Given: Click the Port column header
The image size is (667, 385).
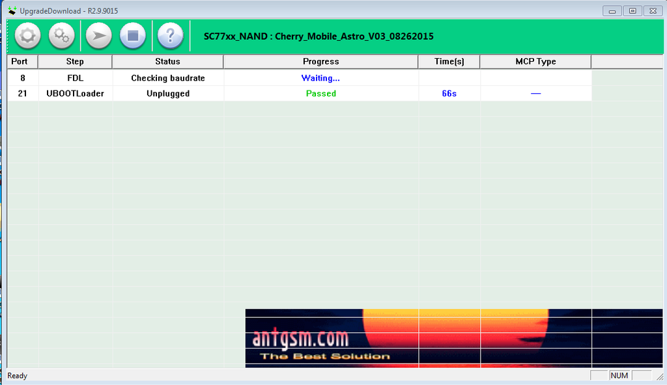Looking at the screenshot, I should (20, 61).
